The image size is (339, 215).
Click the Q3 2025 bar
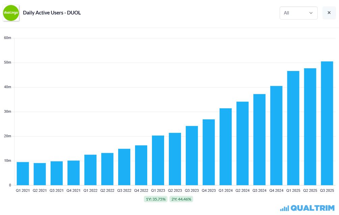[x=327, y=123]
